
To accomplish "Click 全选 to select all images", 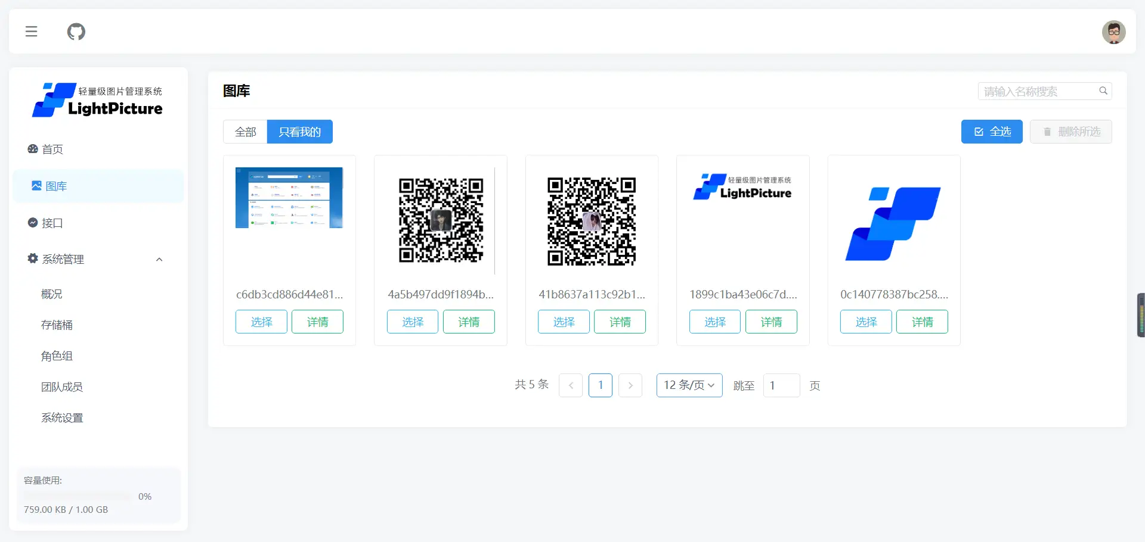I will coord(991,131).
